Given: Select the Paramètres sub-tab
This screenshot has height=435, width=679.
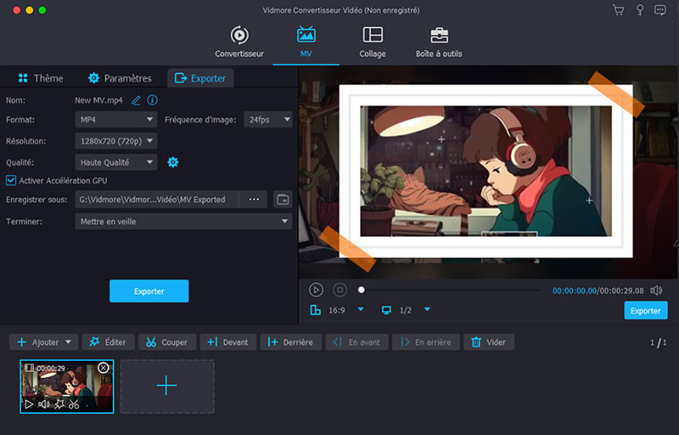Looking at the screenshot, I should (120, 78).
